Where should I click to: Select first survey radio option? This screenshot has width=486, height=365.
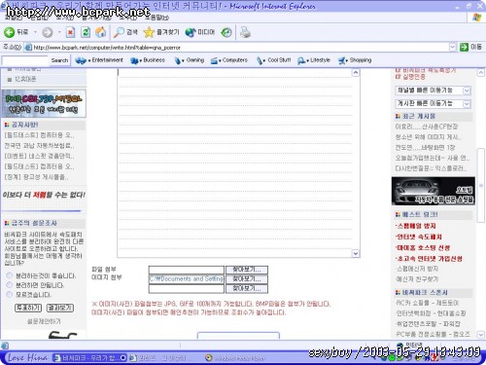10,275
